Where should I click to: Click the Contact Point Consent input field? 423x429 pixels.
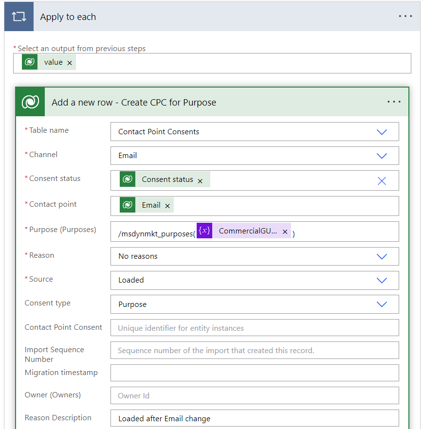coord(254,328)
